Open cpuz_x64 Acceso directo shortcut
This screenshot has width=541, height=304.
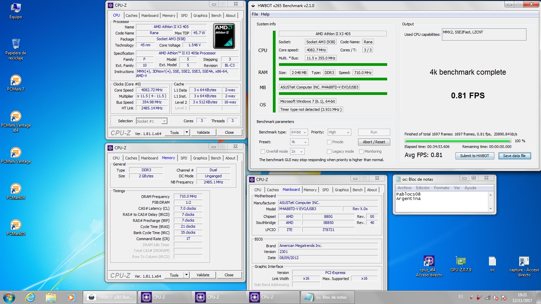(429, 266)
